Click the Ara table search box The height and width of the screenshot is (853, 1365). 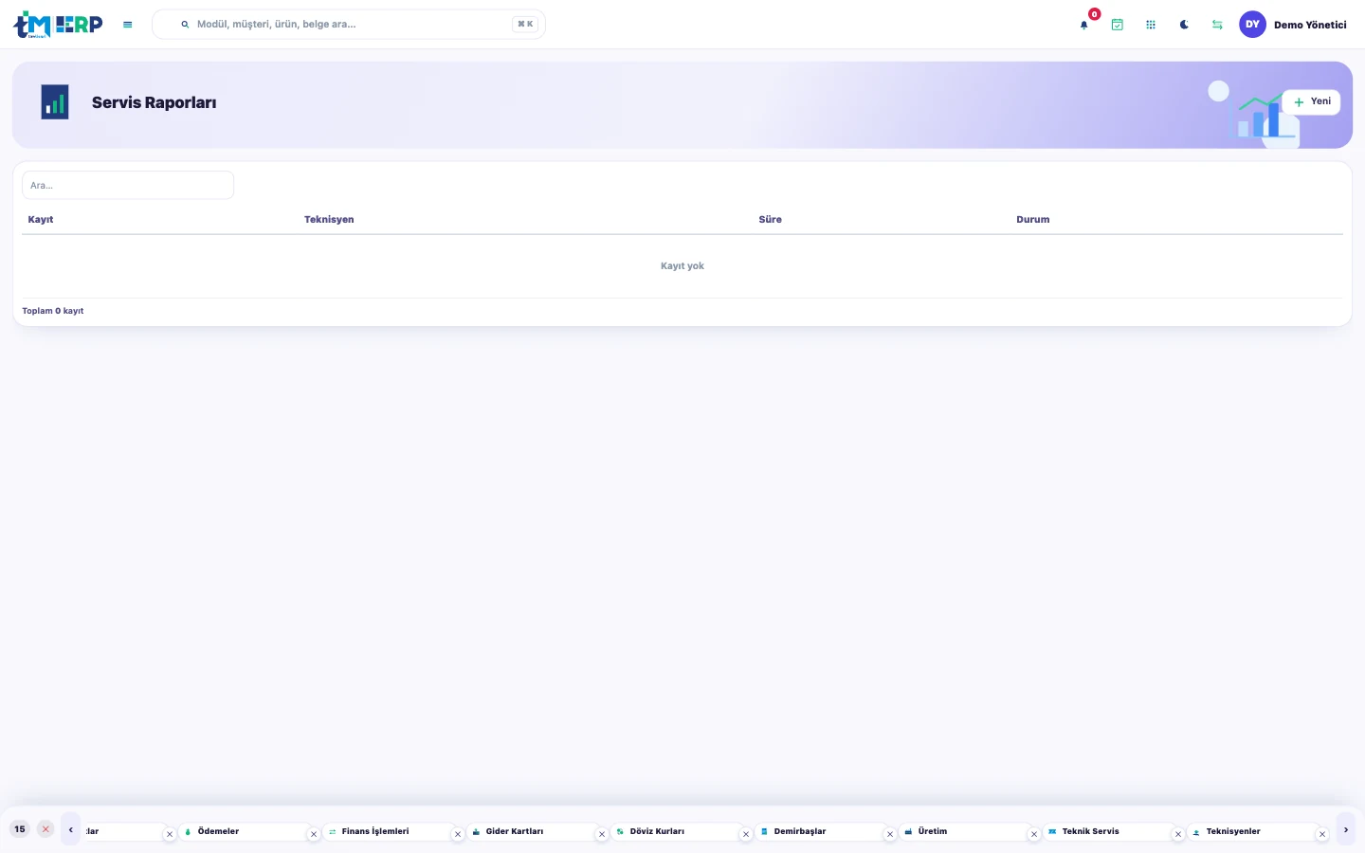point(128,185)
